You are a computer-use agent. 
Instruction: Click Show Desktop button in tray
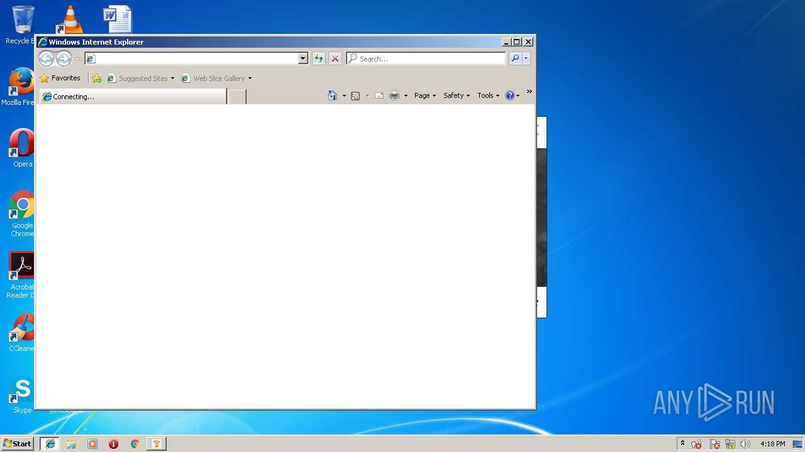pos(799,444)
